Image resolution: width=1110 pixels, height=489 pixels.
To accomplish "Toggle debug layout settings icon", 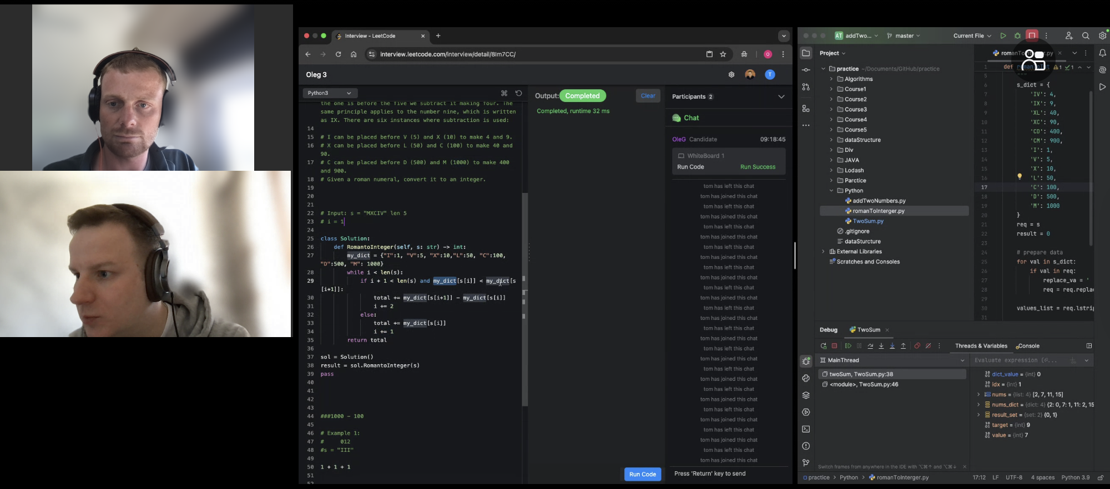I will coord(1089,346).
